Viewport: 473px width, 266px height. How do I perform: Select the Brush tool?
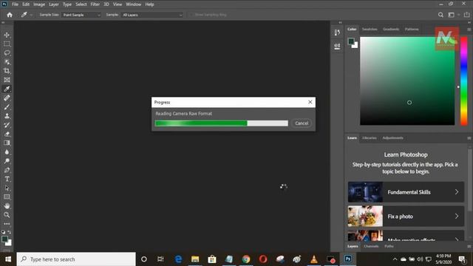(7, 107)
